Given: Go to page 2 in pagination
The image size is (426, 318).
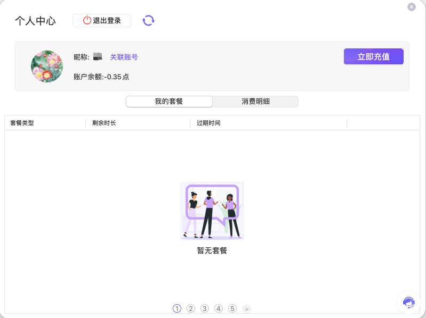Looking at the screenshot, I should [191, 308].
